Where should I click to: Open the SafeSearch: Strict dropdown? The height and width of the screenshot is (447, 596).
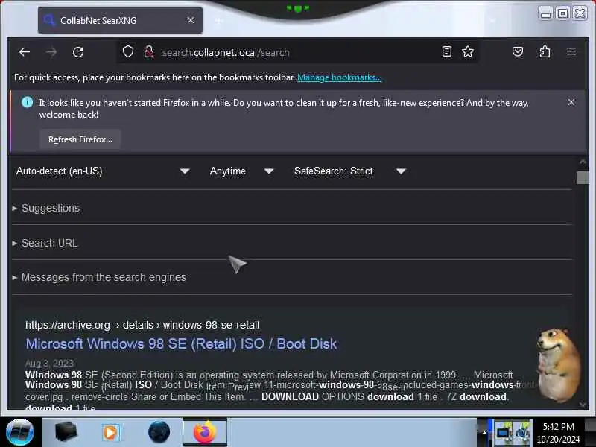click(349, 171)
